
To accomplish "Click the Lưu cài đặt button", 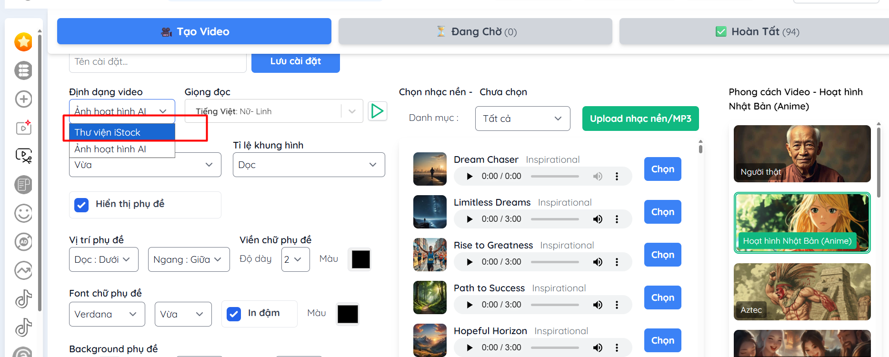I will pos(295,61).
